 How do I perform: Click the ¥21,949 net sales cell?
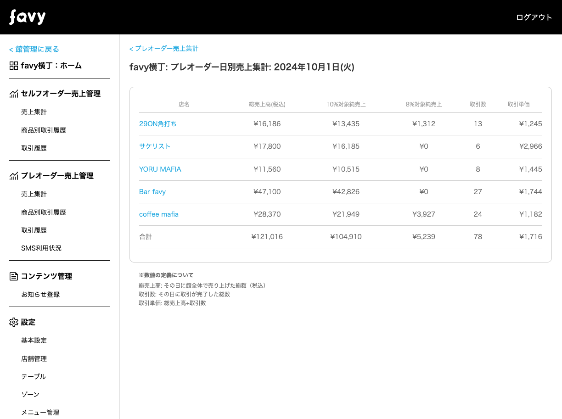(346, 214)
